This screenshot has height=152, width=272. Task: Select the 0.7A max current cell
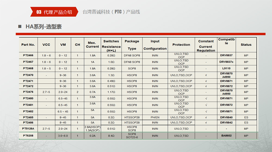(92, 92)
